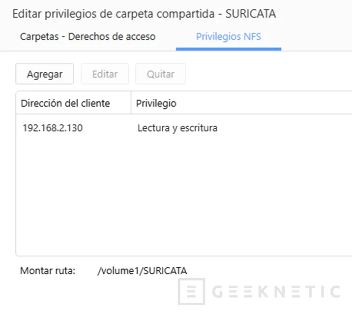Click divider between client address and Privilegio headers

(x=131, y=104)
